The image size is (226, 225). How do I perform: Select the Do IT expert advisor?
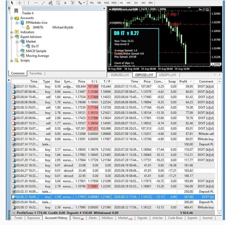point(35,46)
